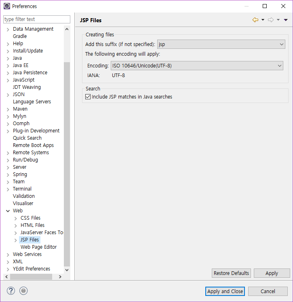Click the back navigation arrow icon

[255, 20]
